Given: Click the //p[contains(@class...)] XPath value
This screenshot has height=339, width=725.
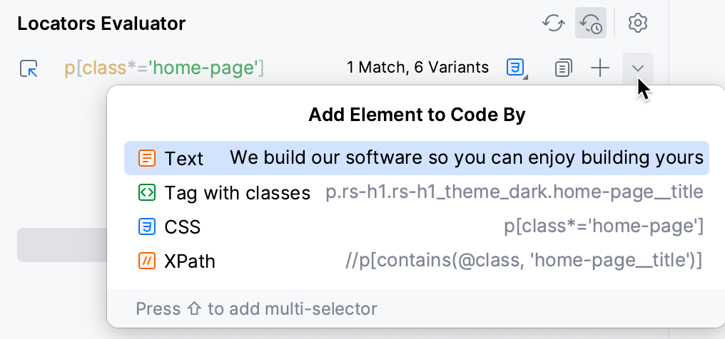Looking at the screenshot, I should click(524, 261).
